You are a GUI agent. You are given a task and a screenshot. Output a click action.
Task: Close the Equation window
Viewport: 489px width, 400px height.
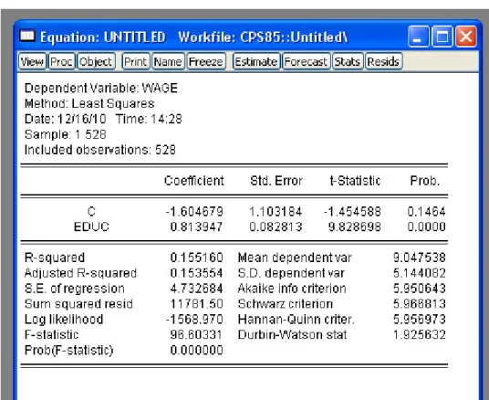point(466,37)
